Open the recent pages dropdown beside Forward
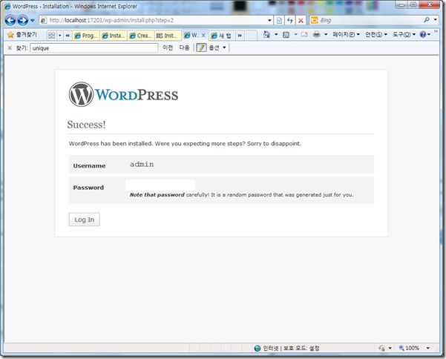The image size is (446, 359). (32, 20)
